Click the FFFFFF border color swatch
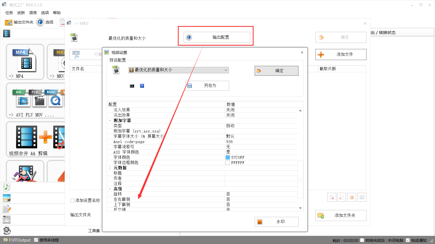This screenshot has height=244, width=435. [x=228, y=163]
